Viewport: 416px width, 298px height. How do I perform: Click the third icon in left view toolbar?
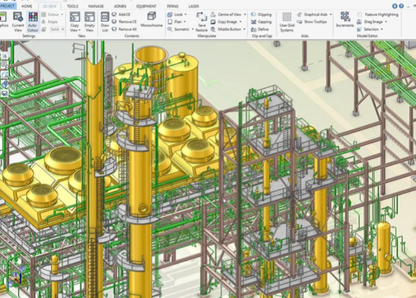pyautogui.click(x=5, y=75)
